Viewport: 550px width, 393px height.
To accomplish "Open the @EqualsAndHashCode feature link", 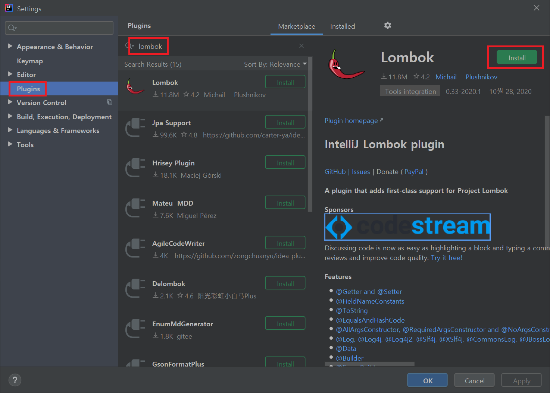I will (x=370, y=320).
